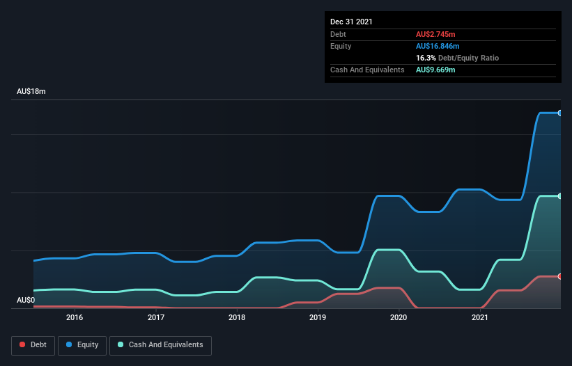Viewport: 572px width, 366px height.
Task: Click the Debt label in tooltip
Action: (338, 34)
